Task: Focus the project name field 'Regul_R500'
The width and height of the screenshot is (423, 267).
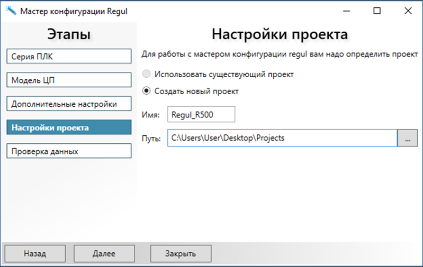Action: tap(201, 115)
